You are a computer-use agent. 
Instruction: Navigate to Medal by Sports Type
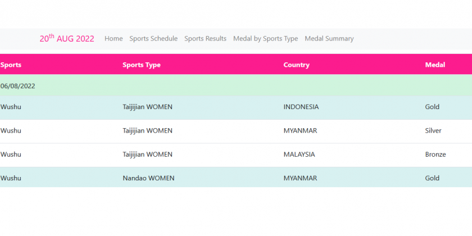tap(265, 39)
